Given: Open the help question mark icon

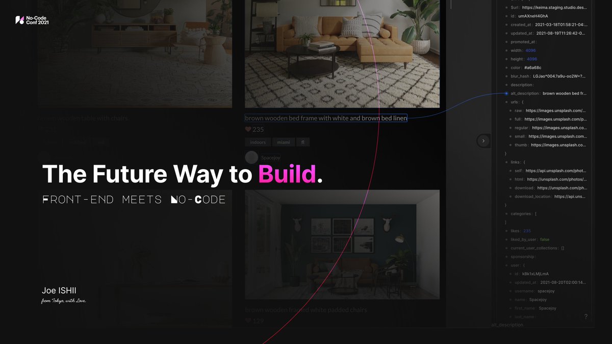Looking at the screenshot, I should pos(585,316).
